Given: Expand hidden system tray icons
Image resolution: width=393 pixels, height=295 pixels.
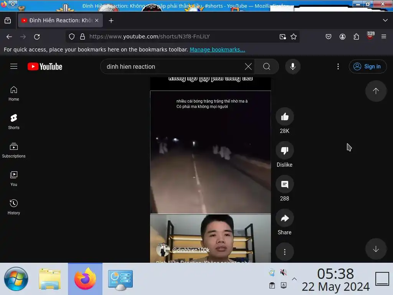Looking at the screenshot, I should [294, 279].
